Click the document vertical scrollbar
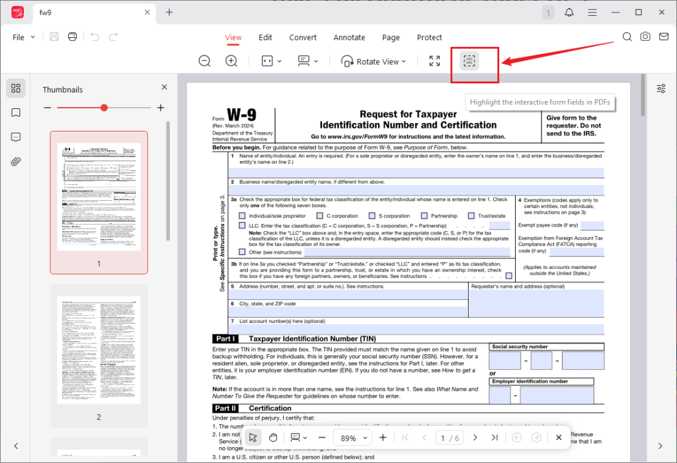The width and height of the screenshot is (677, 463). coord(643,95)
